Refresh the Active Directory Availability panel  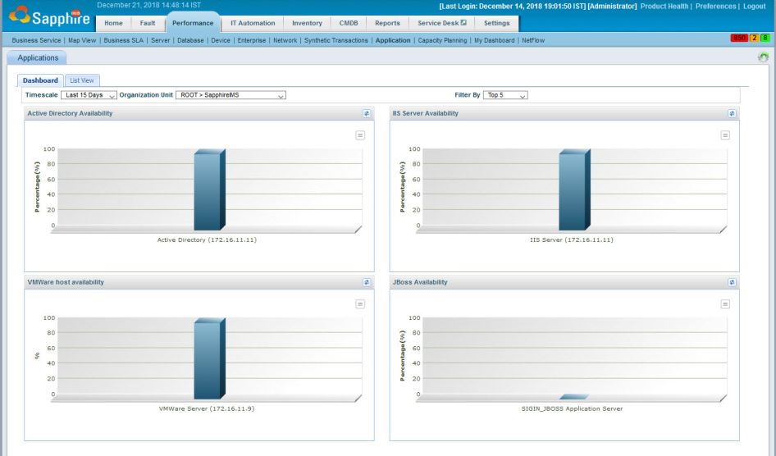[367, 113]
